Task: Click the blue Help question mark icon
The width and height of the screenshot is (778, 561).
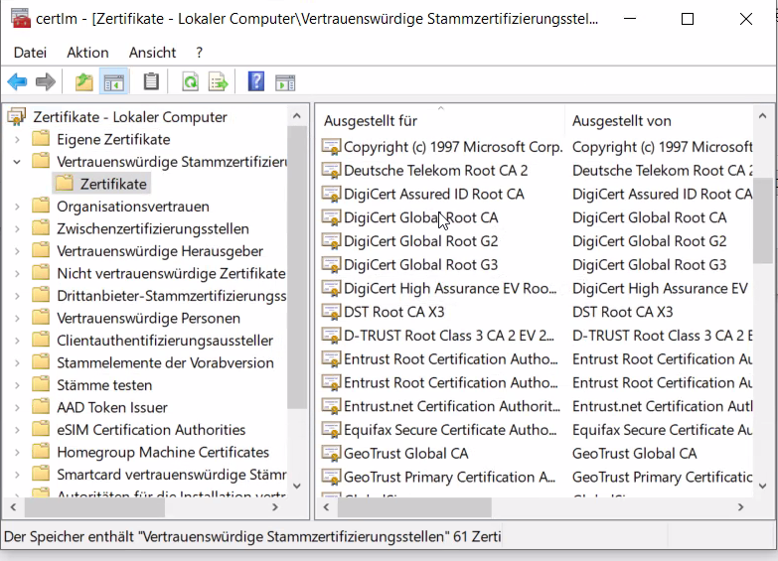Action: pyautogui.click(x=256, y=81)
